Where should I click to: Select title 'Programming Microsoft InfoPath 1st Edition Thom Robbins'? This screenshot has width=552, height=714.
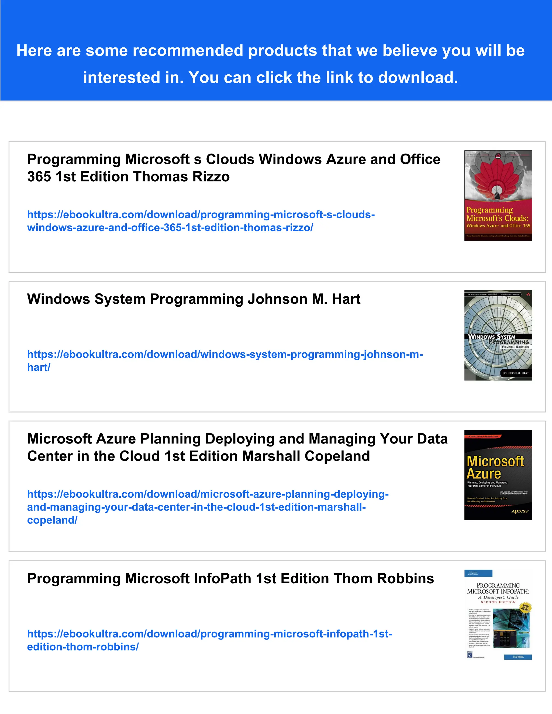pyautogui.click(x=230, y=578)
